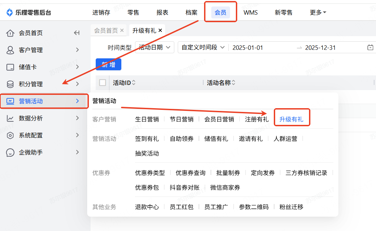Image resolution: width=376 pixels, height=231 pixels.
Task: Open 参数二维码 in the flyout menu
Action: coord(254,207)
